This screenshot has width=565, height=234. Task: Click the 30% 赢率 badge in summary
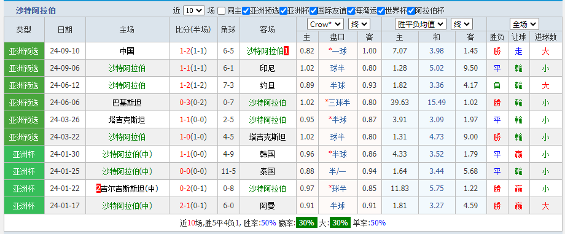point(306,223)
